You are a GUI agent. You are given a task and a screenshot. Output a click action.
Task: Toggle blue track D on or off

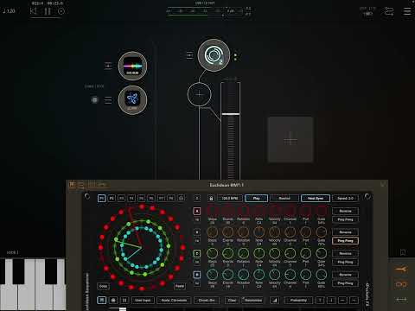(197, 275)
